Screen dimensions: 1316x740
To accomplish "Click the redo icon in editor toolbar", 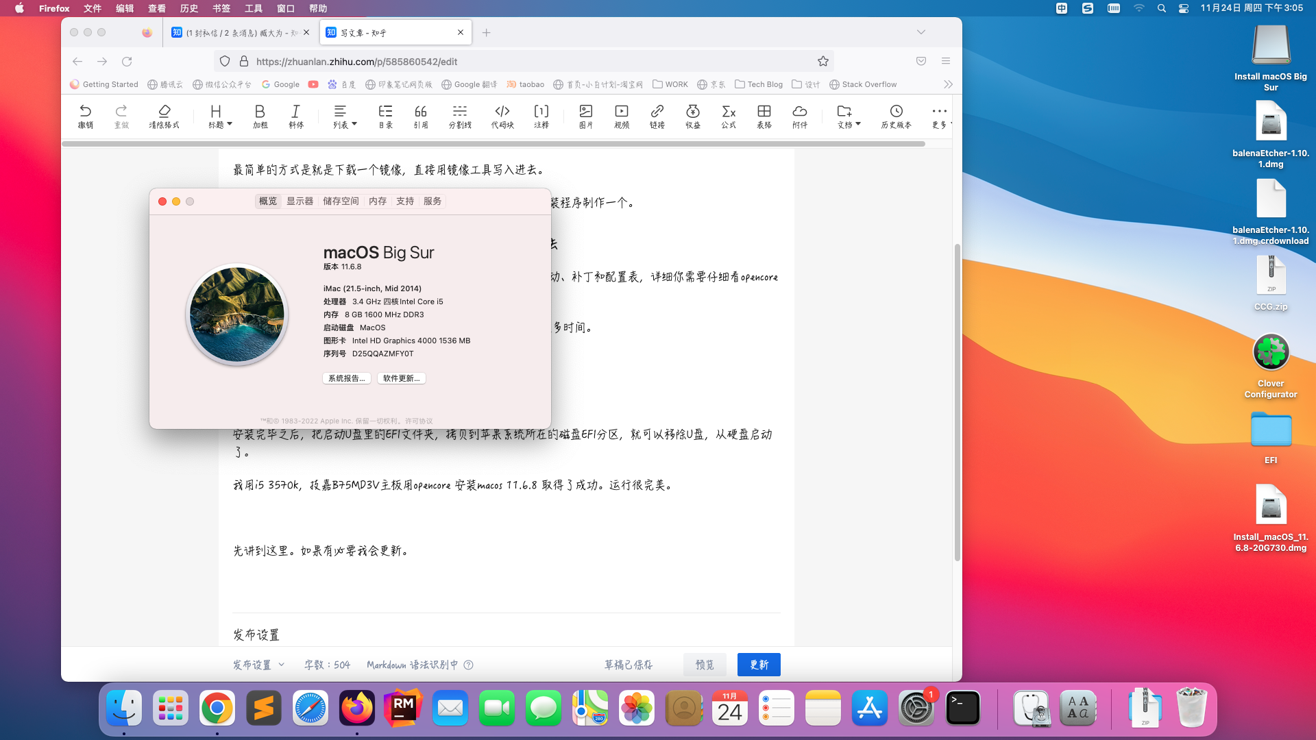I will [121, 116].
